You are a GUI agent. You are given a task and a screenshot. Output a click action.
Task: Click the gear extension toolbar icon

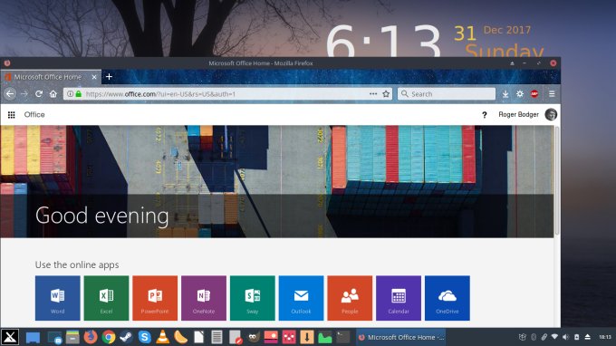pyautogui.click(x=520, y=94)
